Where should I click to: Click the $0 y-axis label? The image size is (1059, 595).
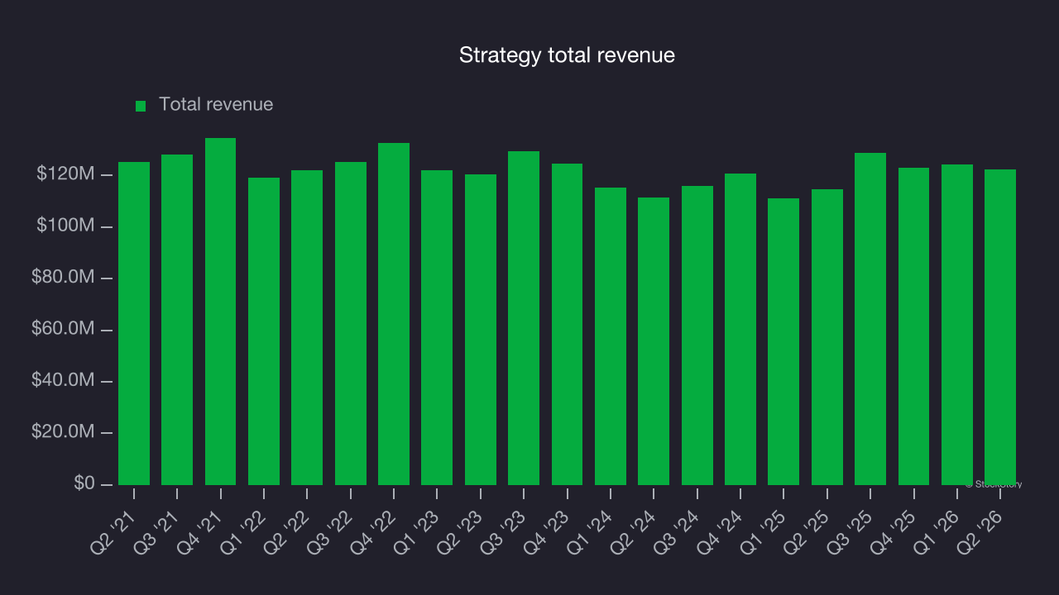pyautogui.click(x=84, y=483)
